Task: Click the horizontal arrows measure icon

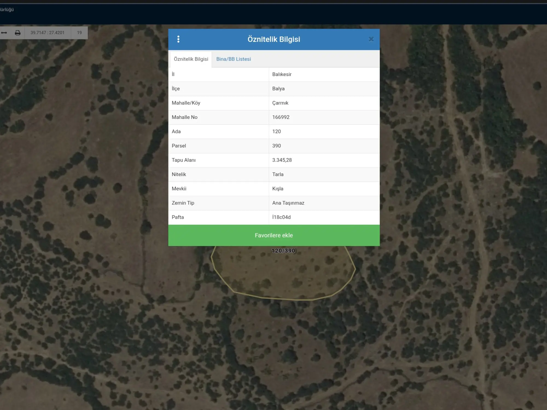Action: coord(4,33)
